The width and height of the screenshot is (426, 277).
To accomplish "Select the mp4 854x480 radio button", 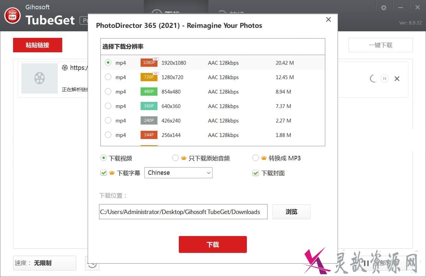I will click(x=108, y=92).
